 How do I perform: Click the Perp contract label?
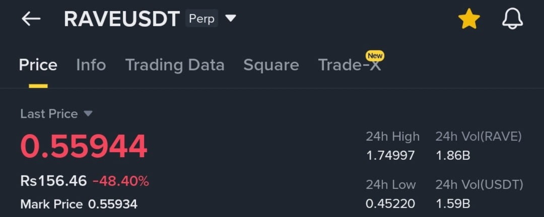(x=201, y=19)
